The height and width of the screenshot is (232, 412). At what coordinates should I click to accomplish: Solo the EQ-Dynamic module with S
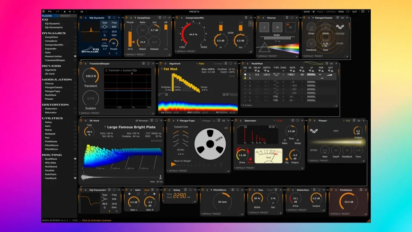pos(85,18)
